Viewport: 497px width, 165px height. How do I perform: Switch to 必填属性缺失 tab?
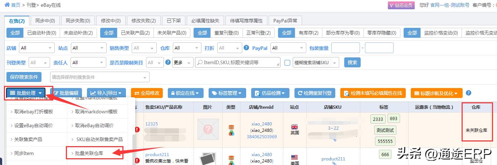[x=206, y=21]
